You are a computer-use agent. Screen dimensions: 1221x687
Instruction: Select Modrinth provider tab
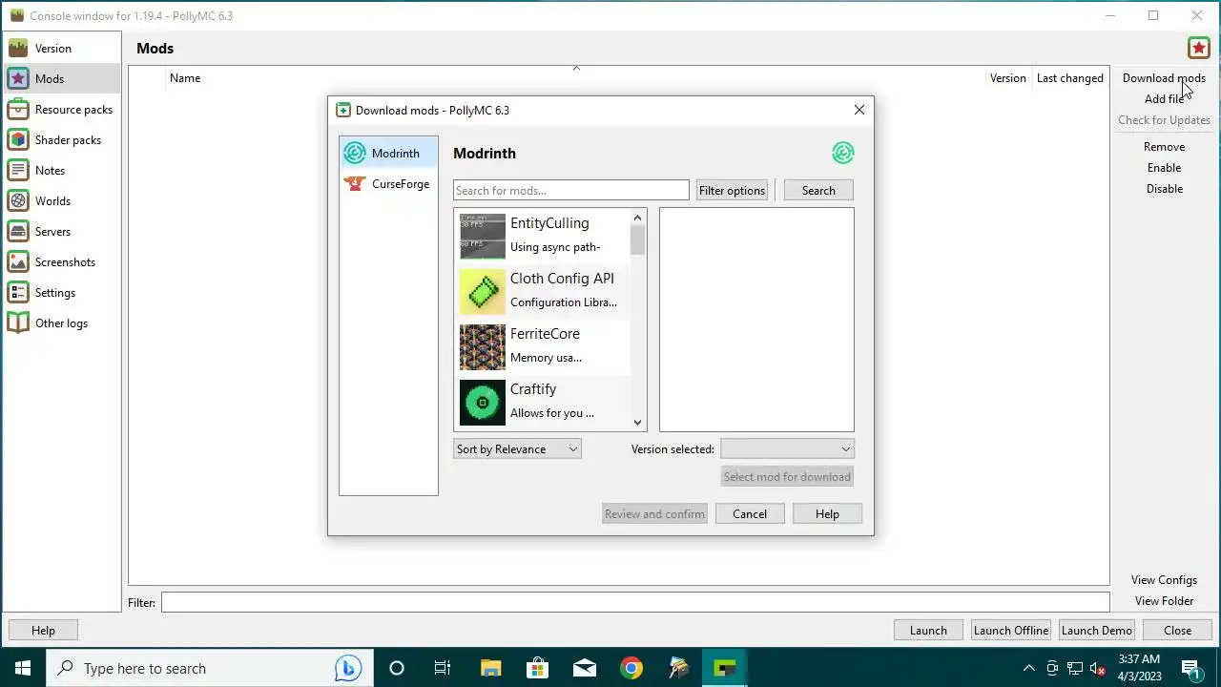coord(388,154)
